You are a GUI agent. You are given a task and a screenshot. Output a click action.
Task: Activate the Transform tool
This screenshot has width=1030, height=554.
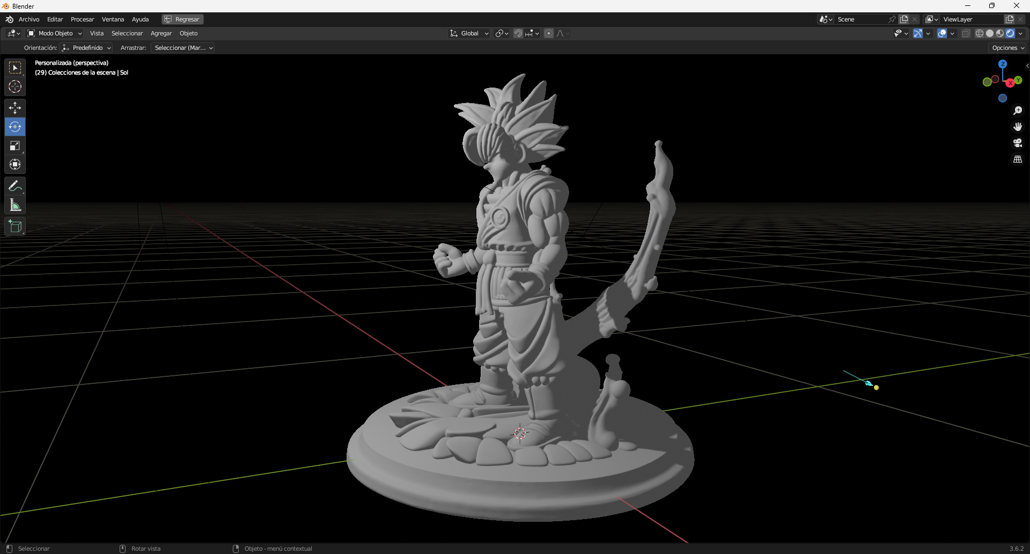pyautogui.click(x=15, y=165)
